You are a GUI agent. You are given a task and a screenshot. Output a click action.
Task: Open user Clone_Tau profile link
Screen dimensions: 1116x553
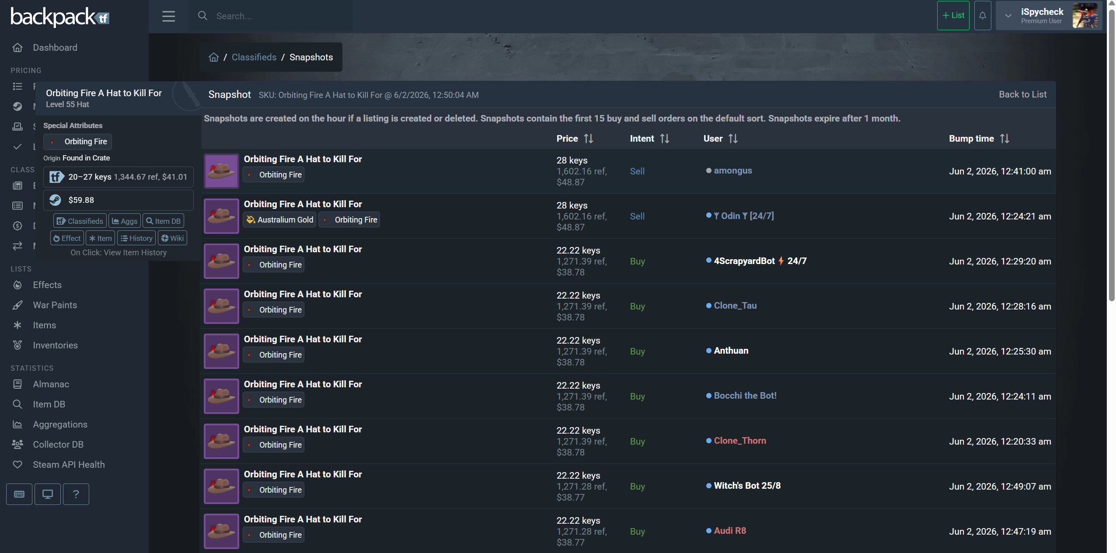point(735,306)
